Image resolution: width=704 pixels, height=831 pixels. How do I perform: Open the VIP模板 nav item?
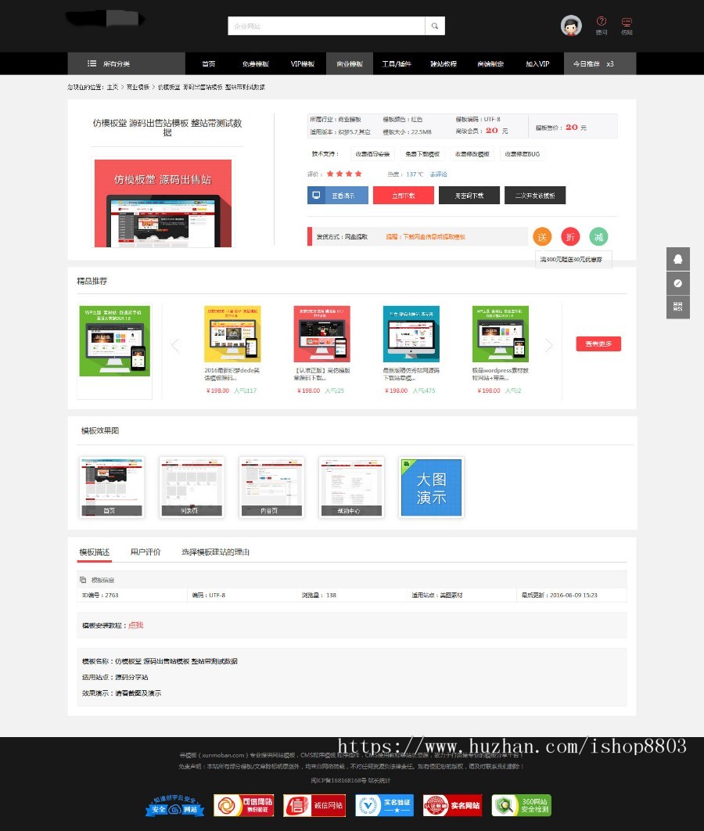[x=303, y=63]
